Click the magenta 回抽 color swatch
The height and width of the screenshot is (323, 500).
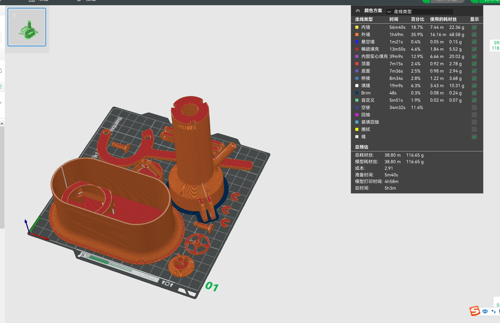click(x=357, y=115)
